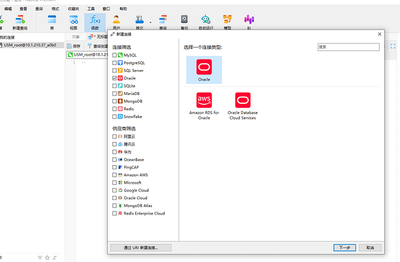Pick Oracle Database Cloud Services
Viewport: 400px width, 262px height.
[x=242, y=105]
